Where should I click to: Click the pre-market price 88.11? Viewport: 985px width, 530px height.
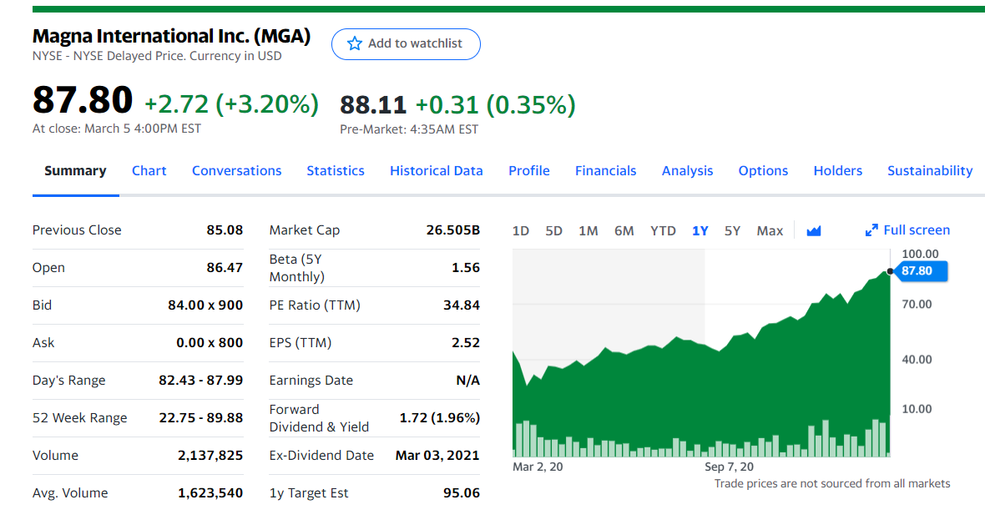(373, 105)
